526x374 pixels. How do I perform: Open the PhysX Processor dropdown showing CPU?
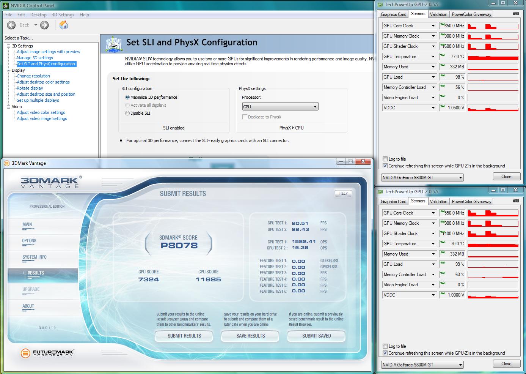pos(280,107)
